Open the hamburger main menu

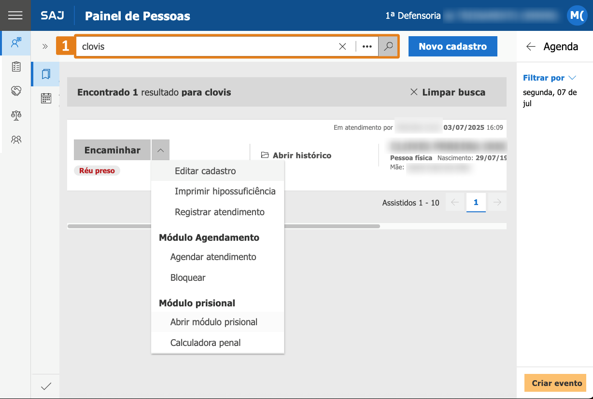click(15, 15)
